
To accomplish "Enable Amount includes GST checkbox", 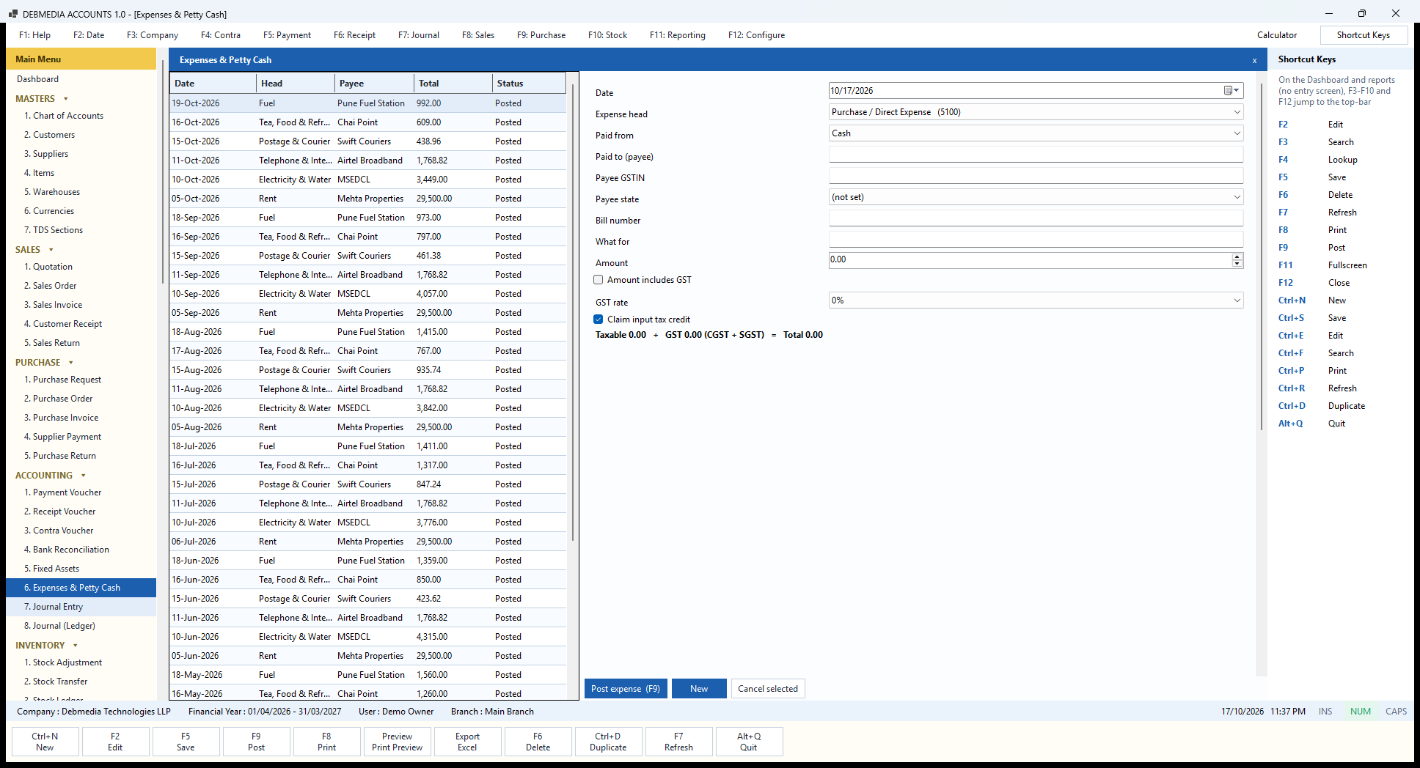I will coord(599,280).
